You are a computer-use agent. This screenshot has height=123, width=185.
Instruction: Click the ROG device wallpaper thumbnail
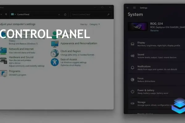click(138, 26)
